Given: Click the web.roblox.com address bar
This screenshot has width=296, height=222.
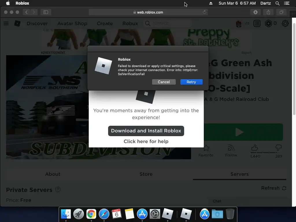Looking at the screenshot, I should (x=148, y=12).
